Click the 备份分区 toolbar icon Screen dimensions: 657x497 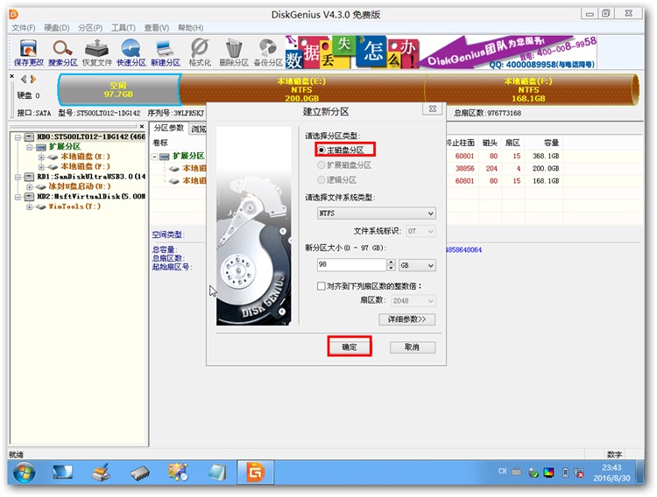(268, 52)
